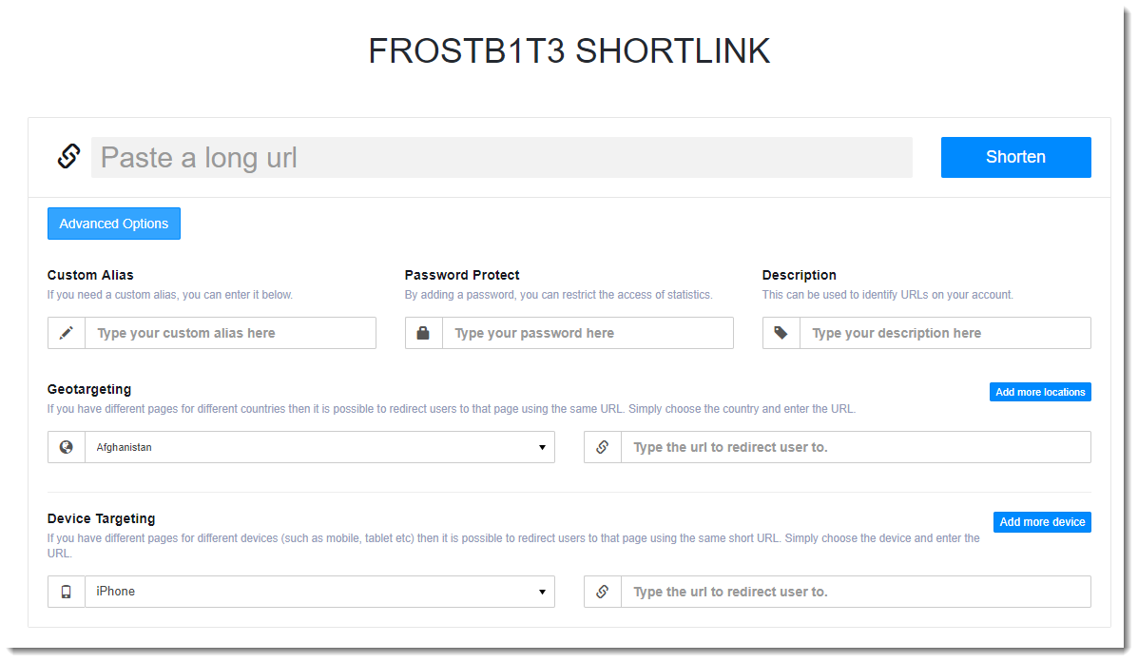Click the link icon beside Geotargeting redirect url
The height and width of the screenshot is (662, 1138).
tap(603, 447)
